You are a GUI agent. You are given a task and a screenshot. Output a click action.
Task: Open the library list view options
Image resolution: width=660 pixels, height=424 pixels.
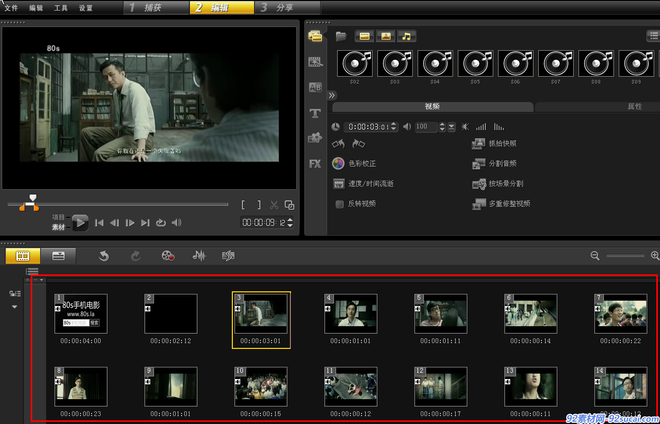pyautogui.click(x=653, y=36)
